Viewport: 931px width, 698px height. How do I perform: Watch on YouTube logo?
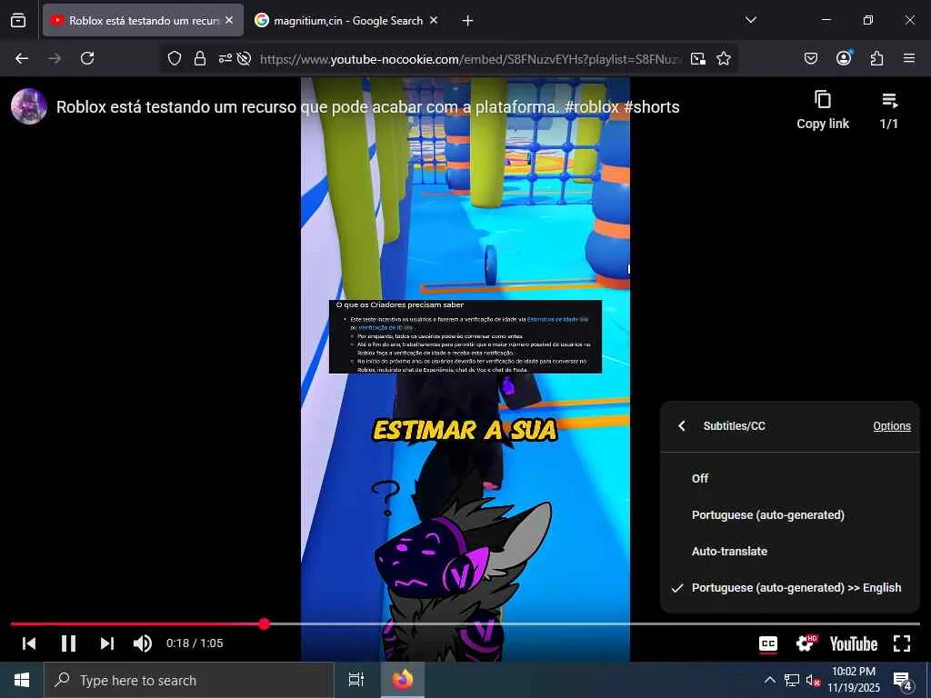(853, 644)
